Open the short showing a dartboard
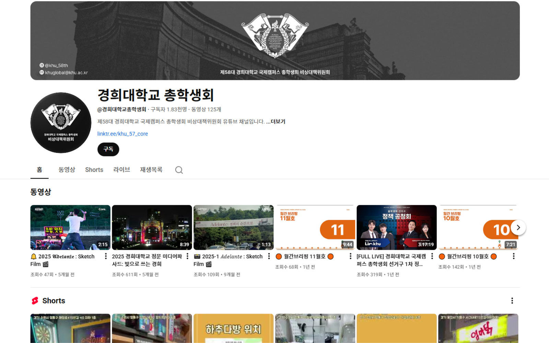The width and height of the screenshot is (549, 343). click(x=70, y=328)
